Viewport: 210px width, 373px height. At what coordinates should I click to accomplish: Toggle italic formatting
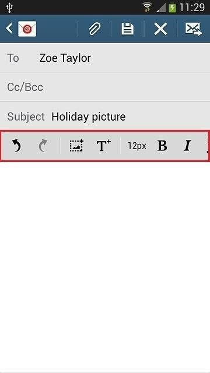(x=187, y=146)
